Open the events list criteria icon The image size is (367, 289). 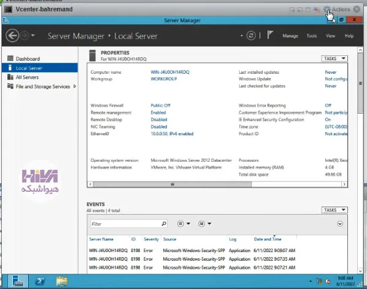(x=180, y=224)
